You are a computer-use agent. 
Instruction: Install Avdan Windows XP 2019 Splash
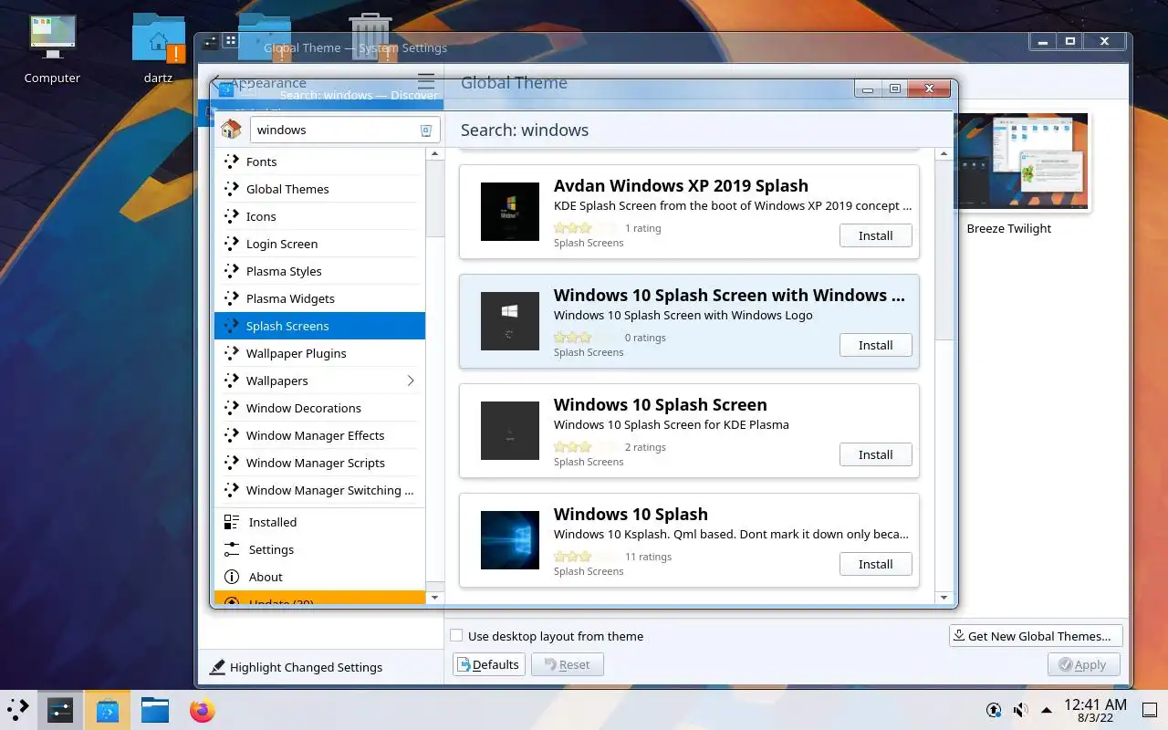point(875,235)
